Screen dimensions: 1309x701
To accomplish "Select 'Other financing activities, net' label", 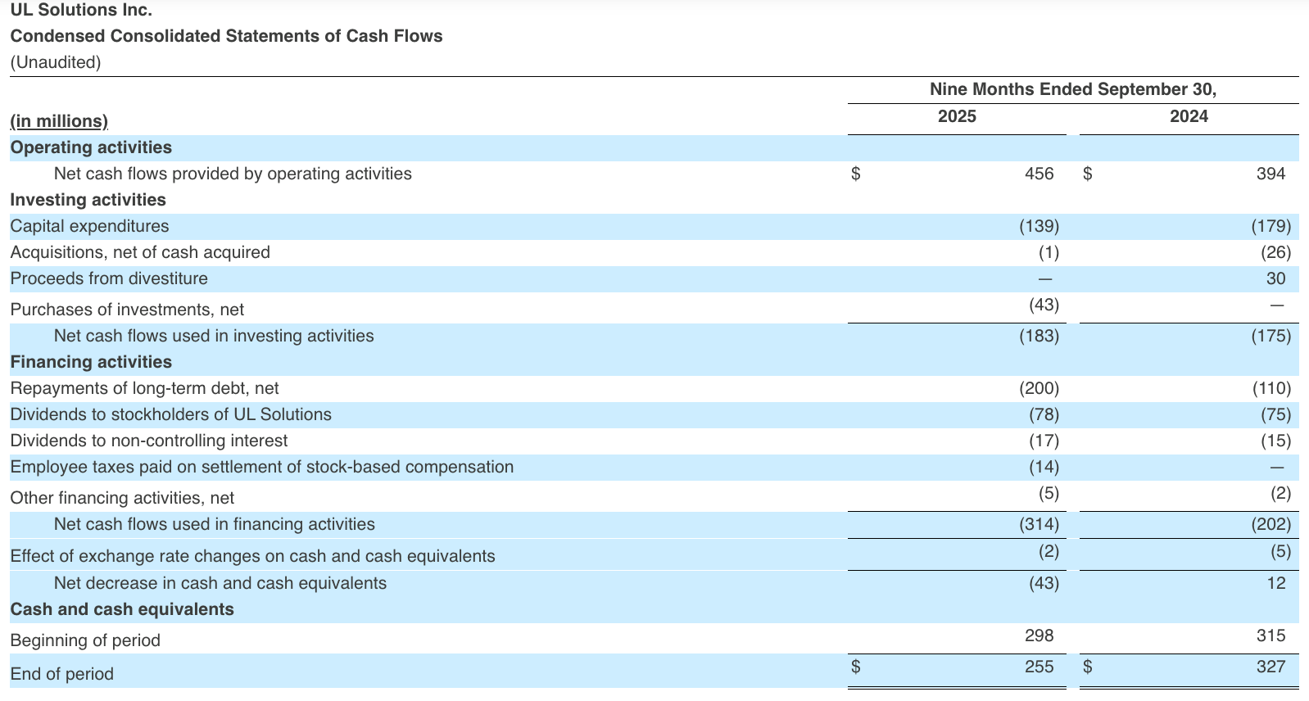I will (122, 498).
